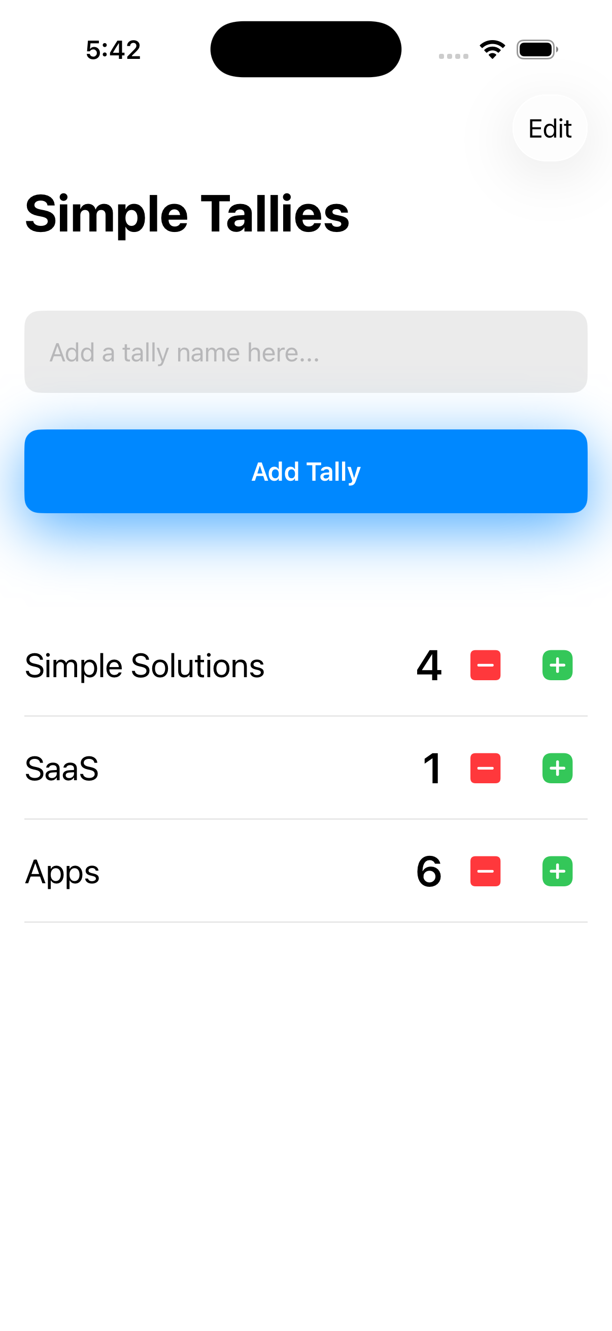Increment the SaaS tally with the plus icon

(557, 769)
